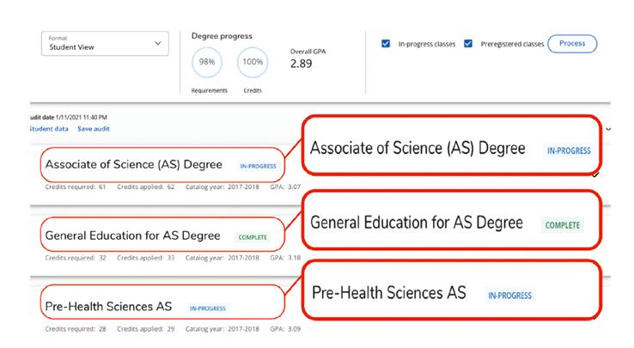Click the 98% Requirements progress circle
The image size is (634, 348).
(x=206, y=62)
